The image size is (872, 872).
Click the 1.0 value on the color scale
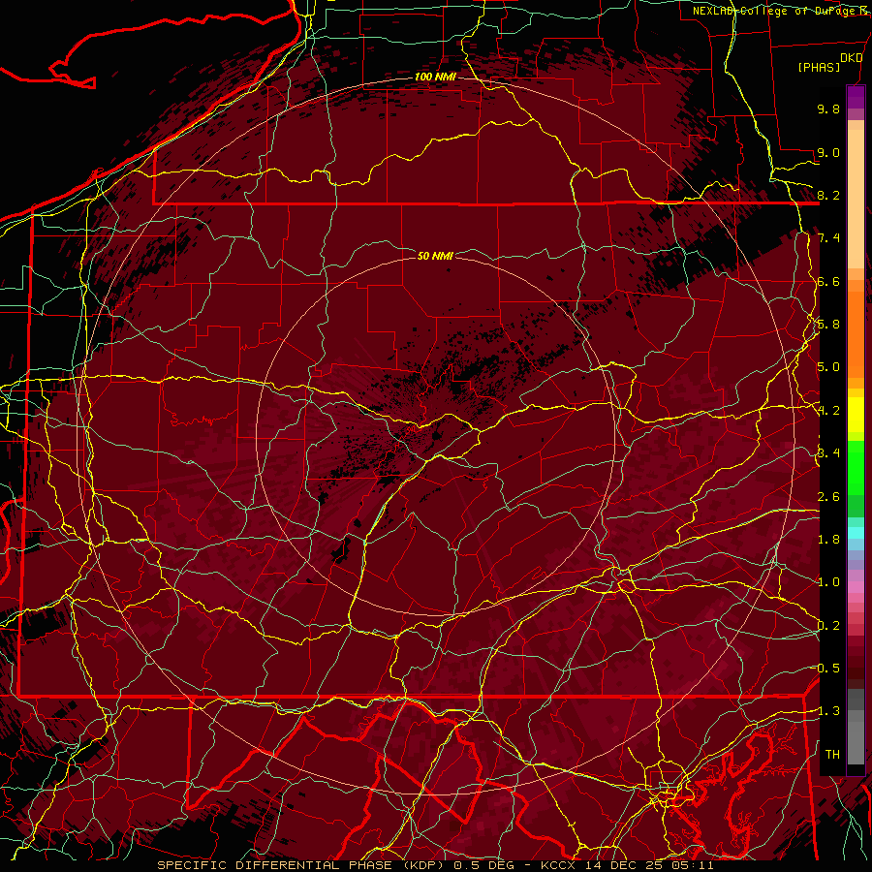[x=828, y=582]
